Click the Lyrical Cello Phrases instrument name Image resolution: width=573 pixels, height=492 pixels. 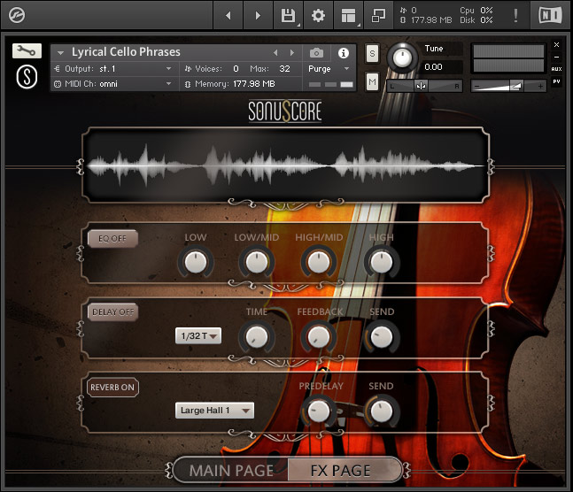tap(126, 52)
